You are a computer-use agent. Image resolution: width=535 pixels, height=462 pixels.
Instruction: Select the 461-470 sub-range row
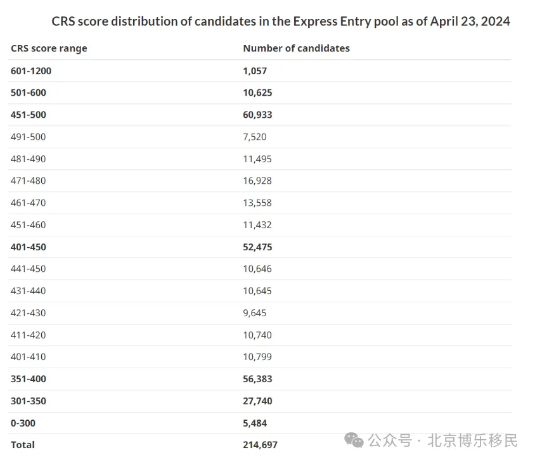coord(259,203)
